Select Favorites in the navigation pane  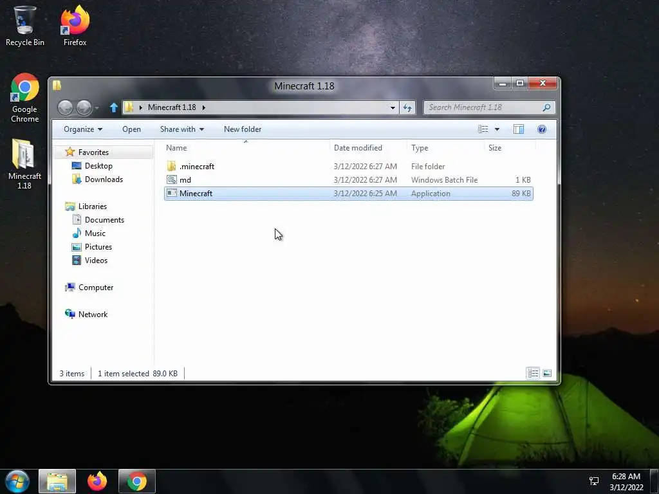(93, 152)
